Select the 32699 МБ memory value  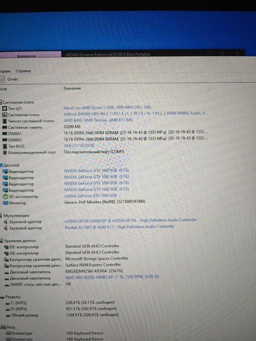tap(72, 127)
